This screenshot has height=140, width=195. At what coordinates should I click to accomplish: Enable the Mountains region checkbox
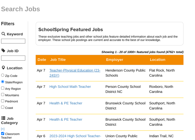3,95
